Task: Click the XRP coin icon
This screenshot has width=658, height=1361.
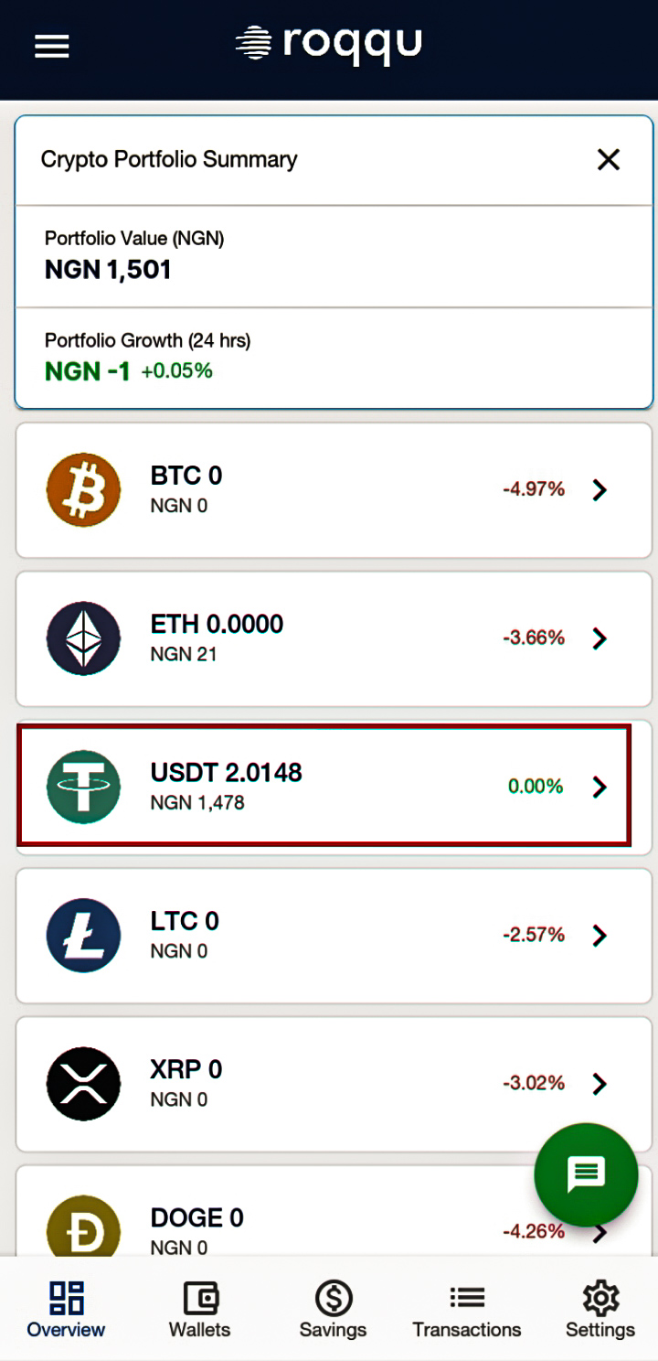Action: 83,1083
